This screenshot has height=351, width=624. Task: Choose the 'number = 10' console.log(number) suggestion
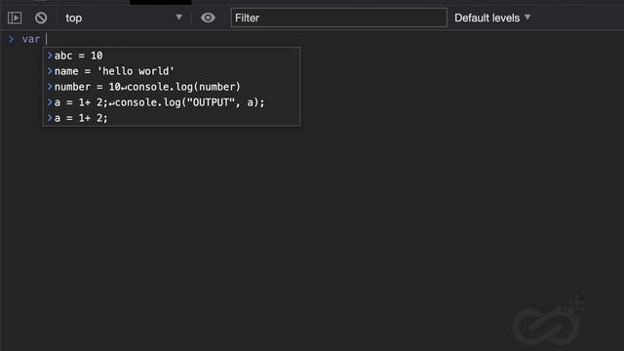click(172, 87)
